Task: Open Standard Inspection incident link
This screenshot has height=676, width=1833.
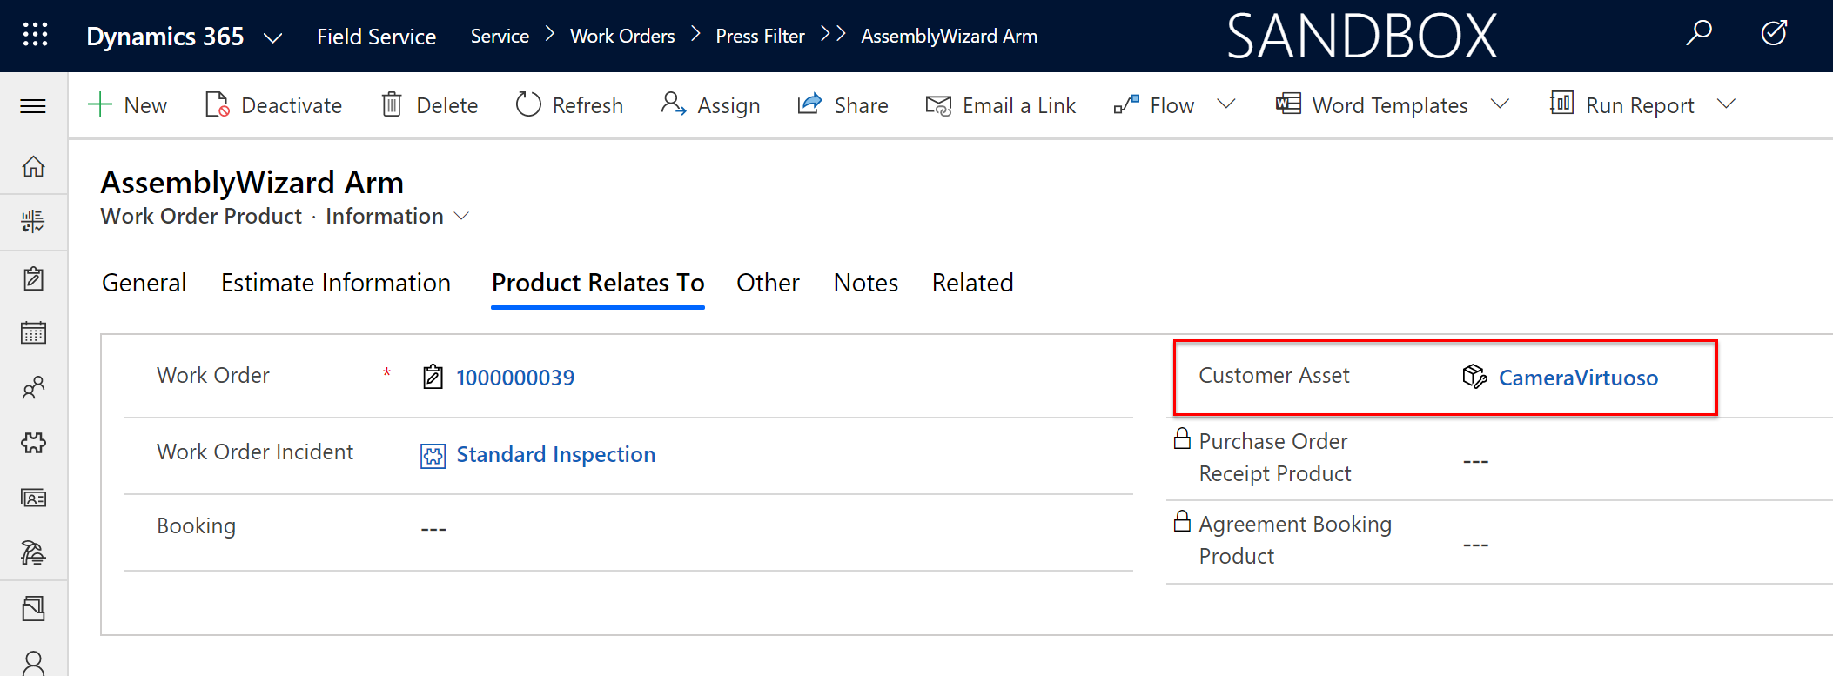Action: 555,454
